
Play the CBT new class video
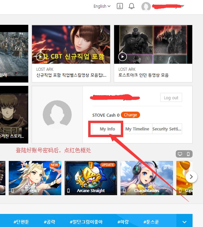click(x=40, y=57)
